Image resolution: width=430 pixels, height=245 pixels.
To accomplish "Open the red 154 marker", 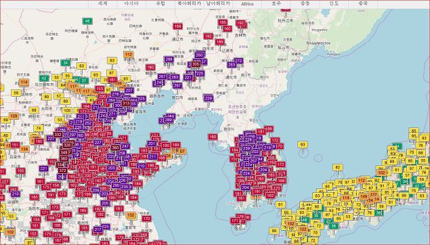I will click(x=36, y=219).
